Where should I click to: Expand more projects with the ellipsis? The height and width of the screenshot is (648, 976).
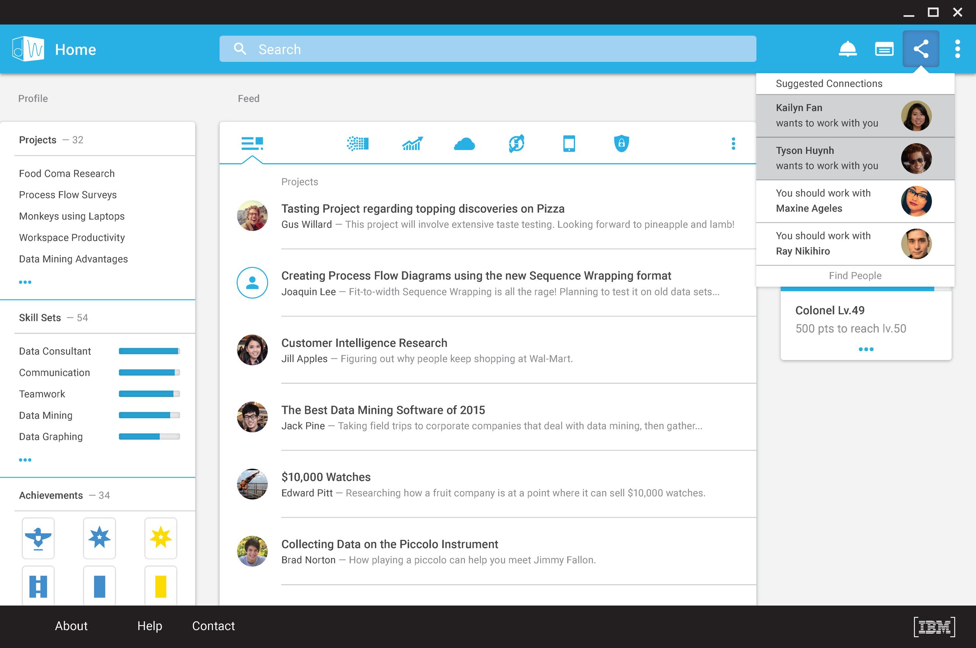[x=25, y=282]
